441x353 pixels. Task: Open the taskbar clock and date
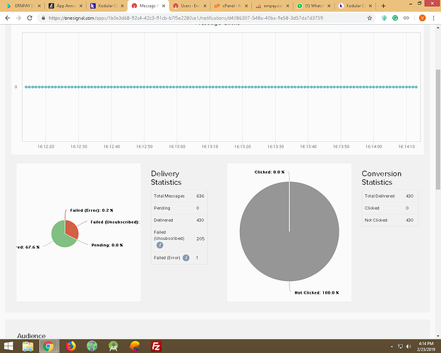425,347
